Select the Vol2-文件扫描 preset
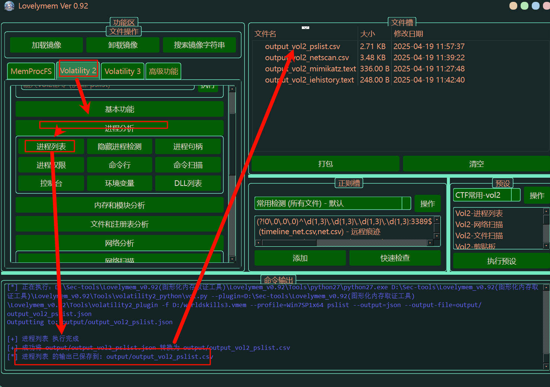The height and width of the screenshot is (387, 550). (x=479, y=236)
